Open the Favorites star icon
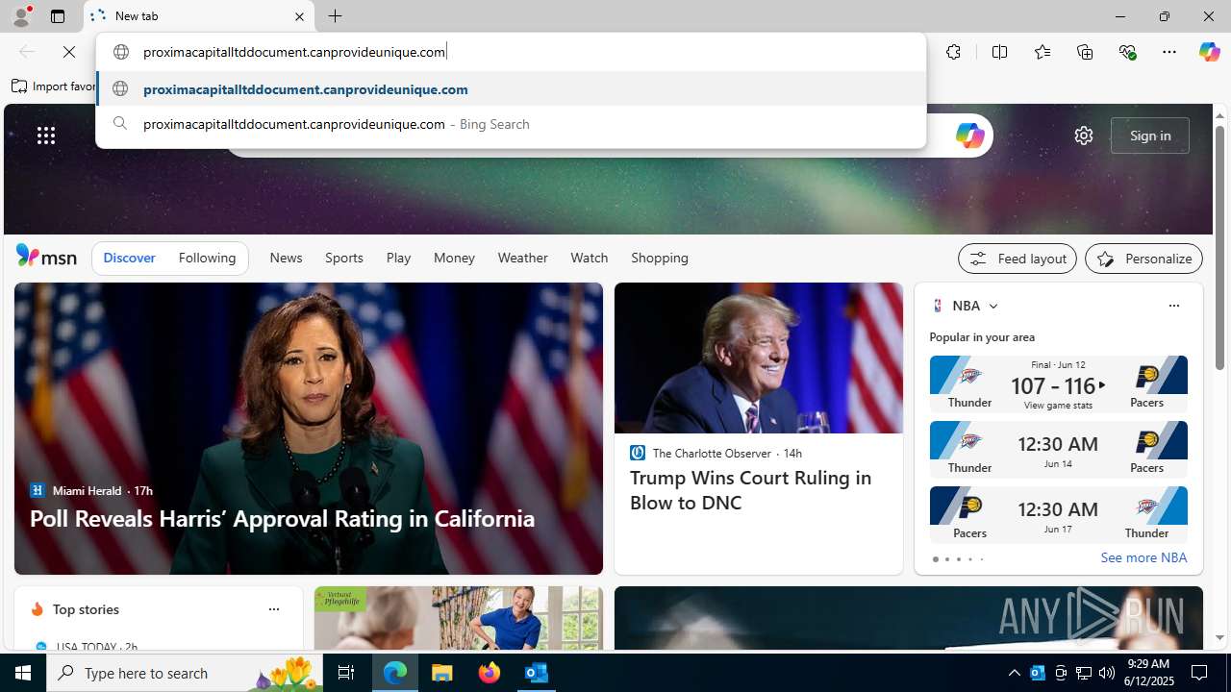The image size is (1231, 692). pos(1042,52)
